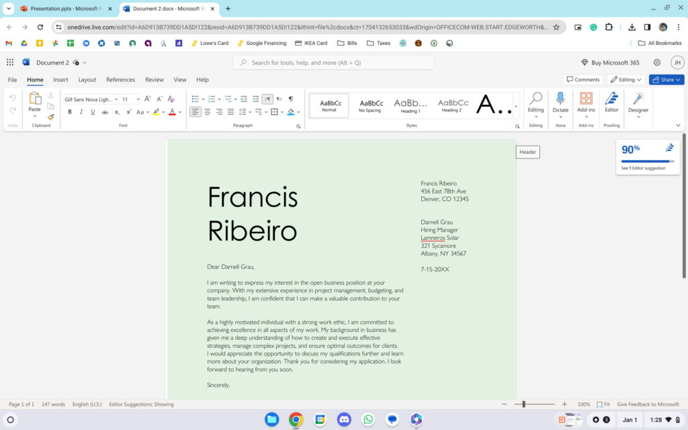
Task: Justify the paragraph text
Action: (230, 112)
